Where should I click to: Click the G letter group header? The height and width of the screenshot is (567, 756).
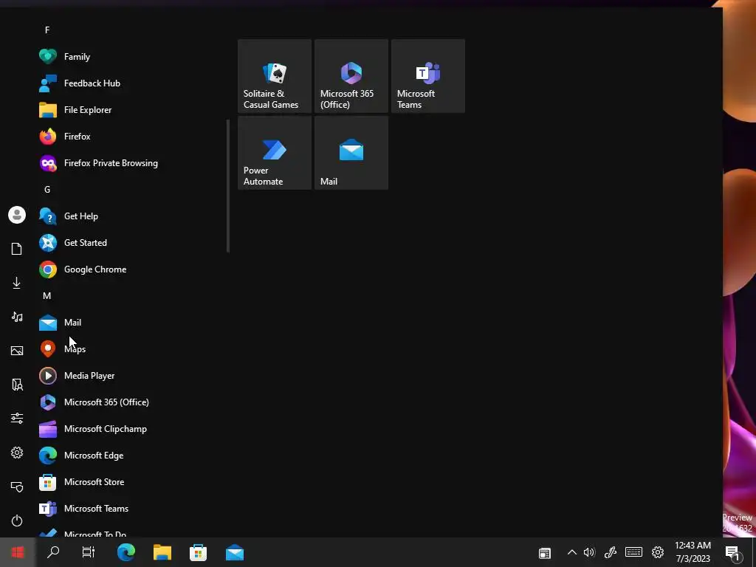47,190
